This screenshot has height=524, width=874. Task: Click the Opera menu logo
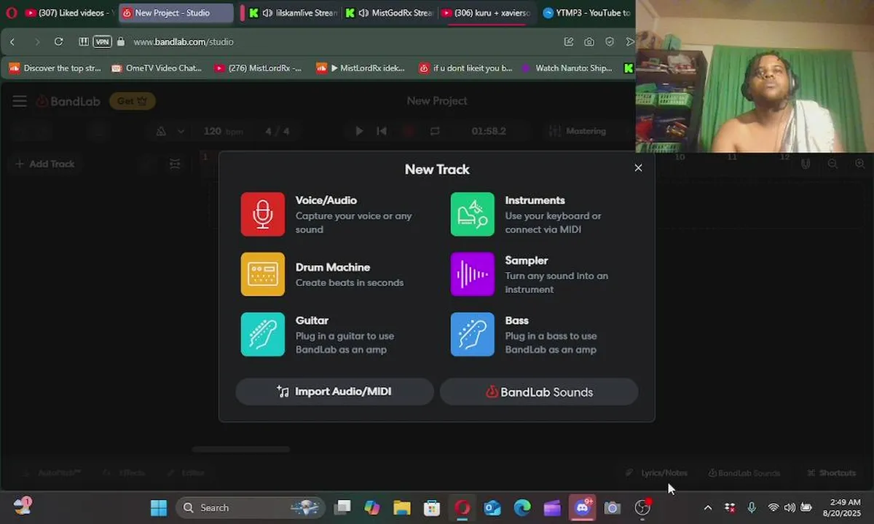pos(11,12)
